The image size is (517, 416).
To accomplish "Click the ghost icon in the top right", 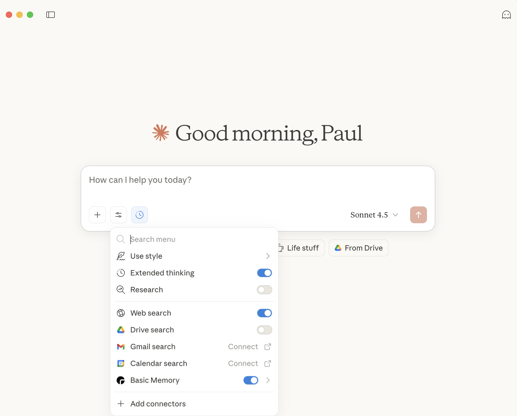I will pyautogui.click(x=506, y=15).
